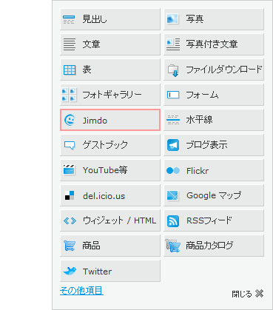The width and height of the screenshot is (273, 310).
Task: Choose the YouTube等 label
Action: coord(105,170)
